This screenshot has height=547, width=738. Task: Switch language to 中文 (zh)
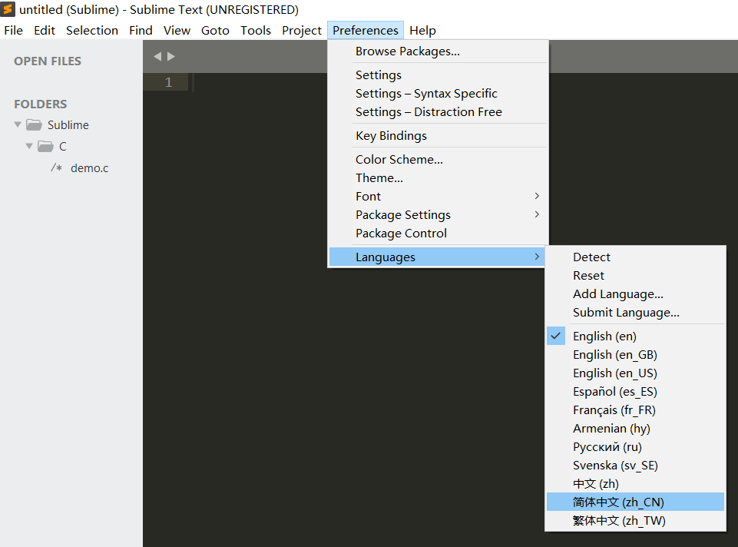[x=635, y=483]
